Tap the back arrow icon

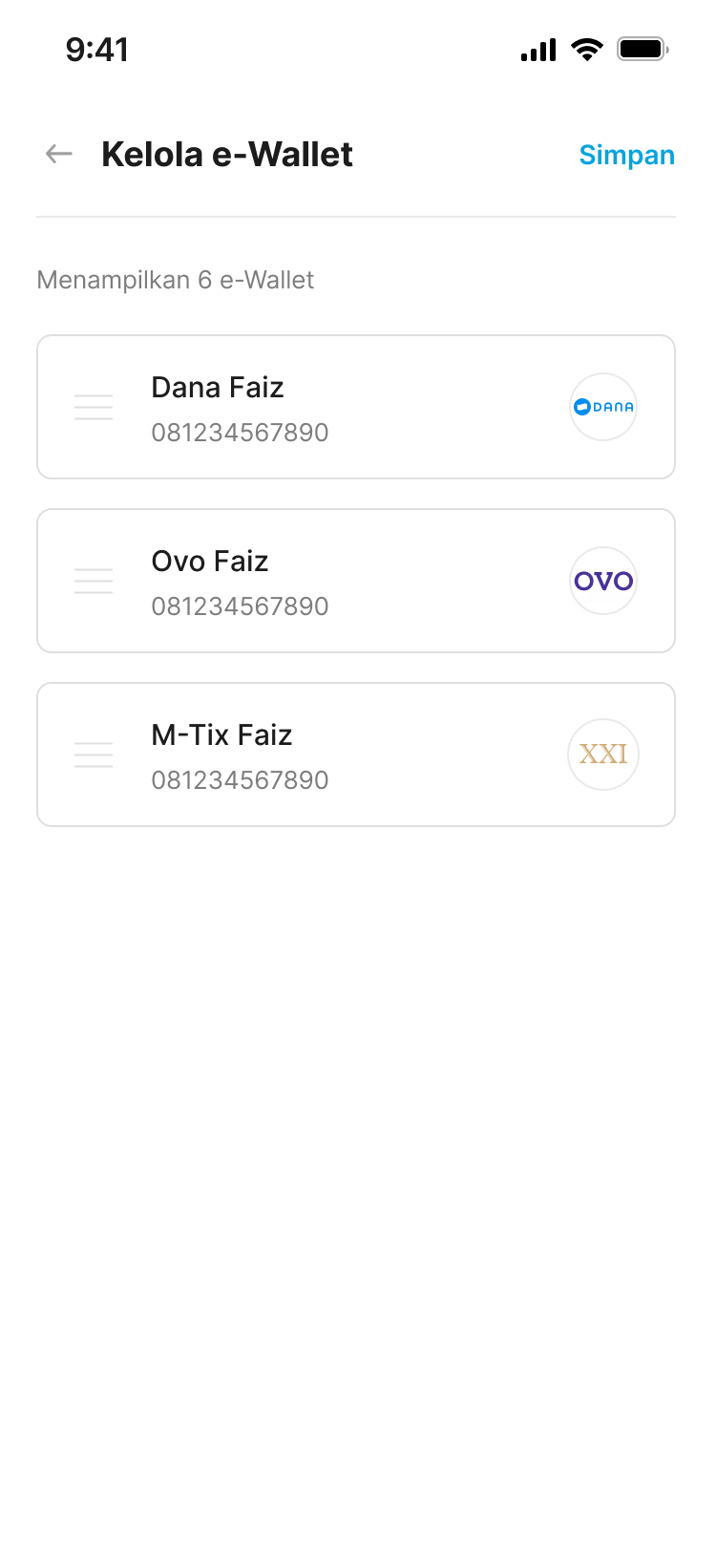[59, 154]
